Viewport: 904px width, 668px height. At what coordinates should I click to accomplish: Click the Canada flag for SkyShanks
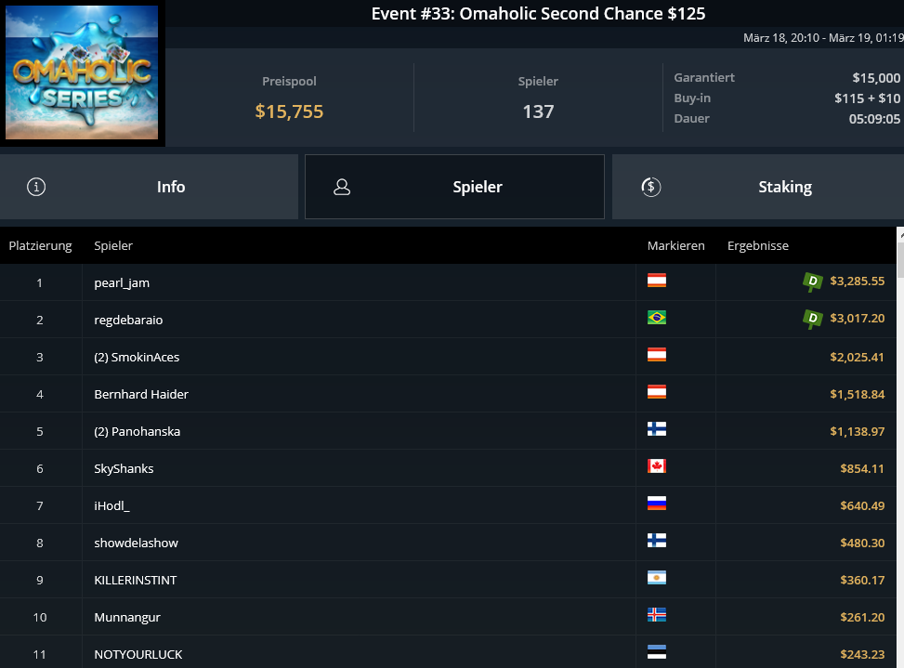(x=657, y=465)
